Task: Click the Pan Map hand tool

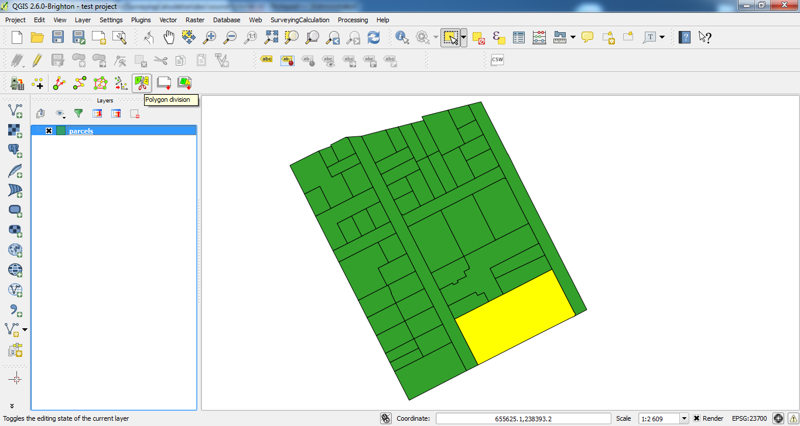Action: [169, 38]
